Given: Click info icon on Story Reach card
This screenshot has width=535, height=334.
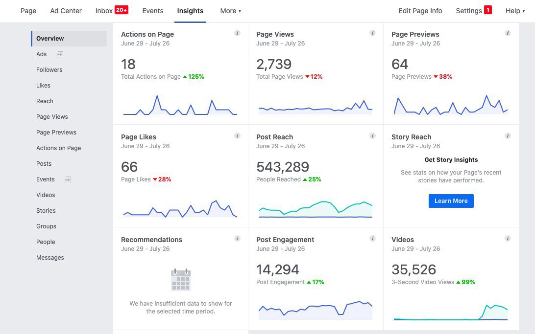Looking at the screenshot, I should (x=508, y=136).
